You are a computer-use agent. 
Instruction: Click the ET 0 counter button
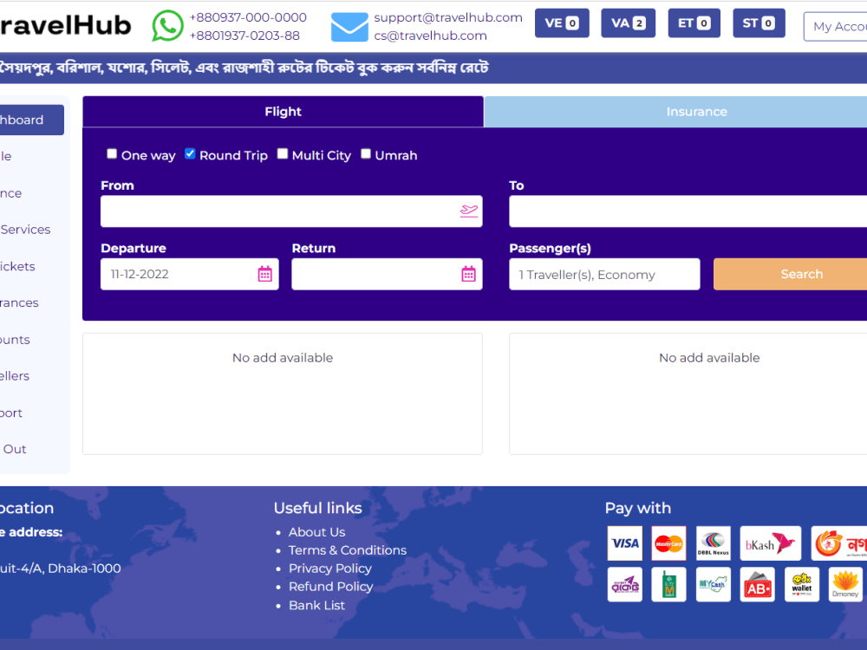click(694, 23)
